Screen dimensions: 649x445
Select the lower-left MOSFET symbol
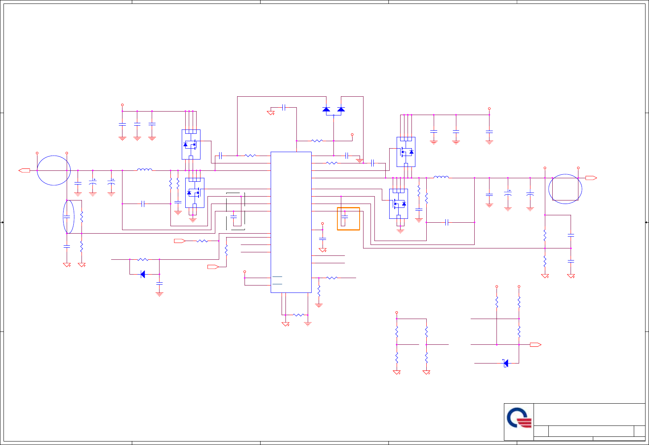point(195,193)
